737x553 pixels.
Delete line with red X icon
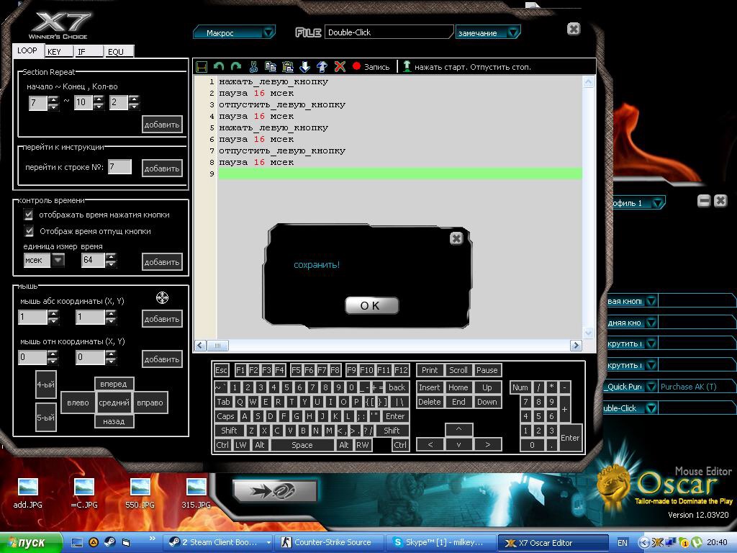pyautogui.click(x=340, y=67)
